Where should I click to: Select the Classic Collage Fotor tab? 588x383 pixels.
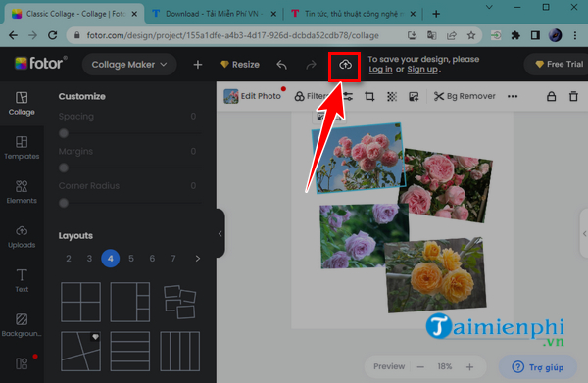75,14
